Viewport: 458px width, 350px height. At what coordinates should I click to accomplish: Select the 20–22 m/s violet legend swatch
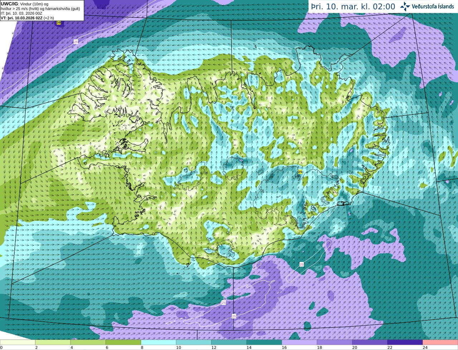tap(370, 342)
